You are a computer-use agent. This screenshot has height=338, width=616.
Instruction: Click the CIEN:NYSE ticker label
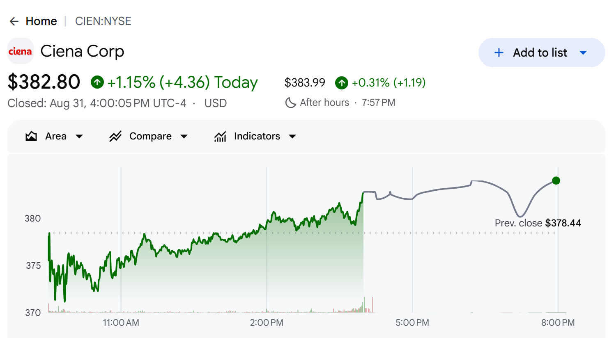click(x=103, y=21)
